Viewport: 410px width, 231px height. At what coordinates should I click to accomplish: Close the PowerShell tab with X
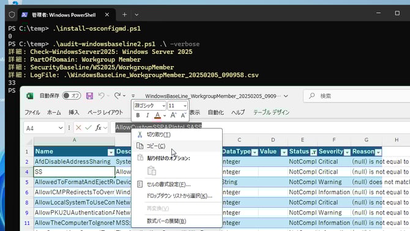[107, 15]
